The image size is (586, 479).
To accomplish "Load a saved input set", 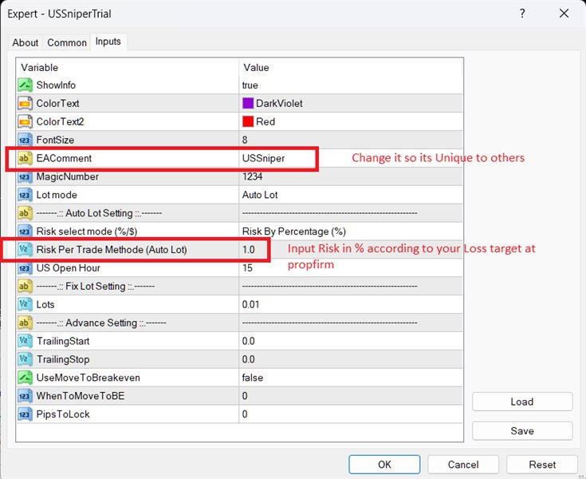I will coord(522,402).
